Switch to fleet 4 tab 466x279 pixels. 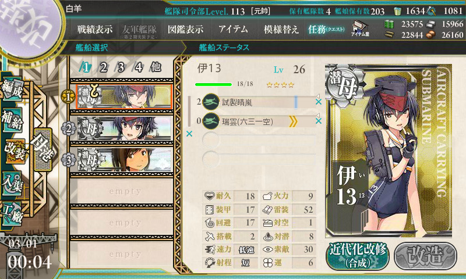click(138, 67)
